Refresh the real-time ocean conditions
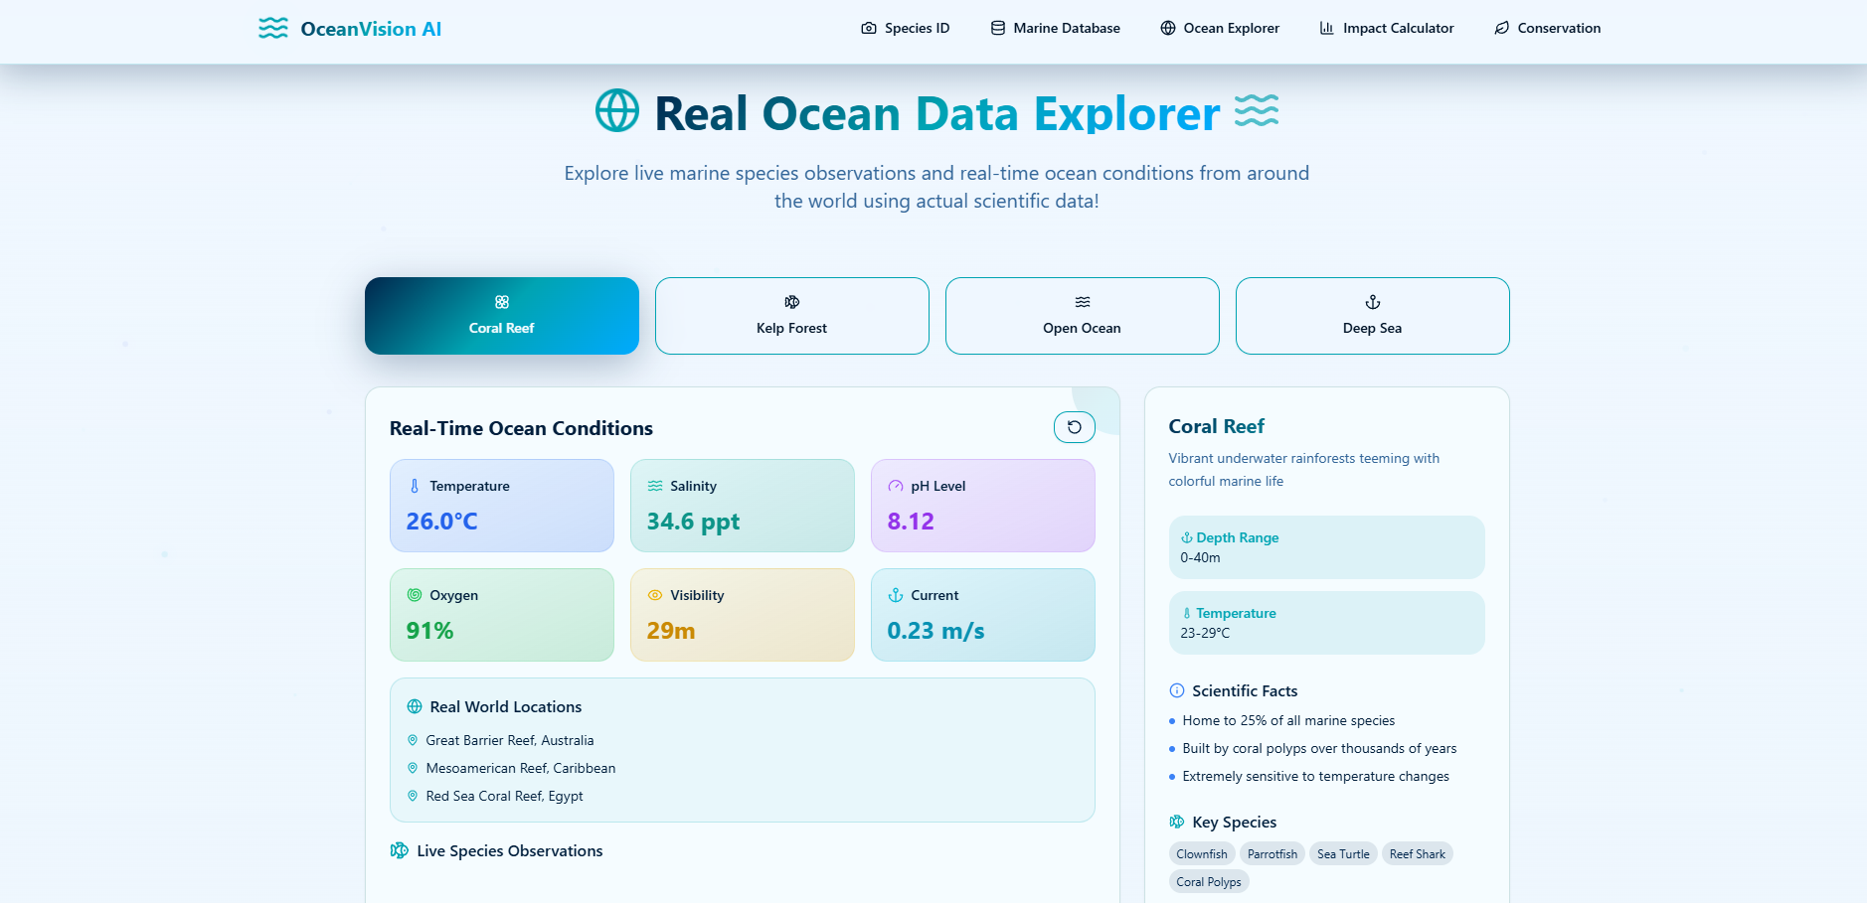This screenshot has width=1867, height=903. 1075,427
